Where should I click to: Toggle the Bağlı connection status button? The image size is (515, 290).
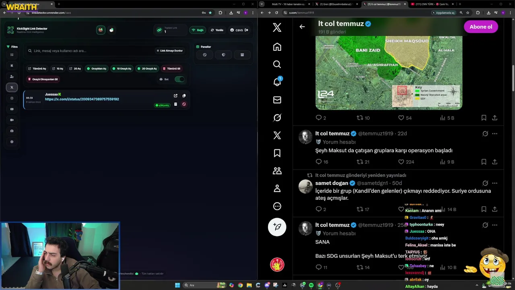tap(198, 30)
